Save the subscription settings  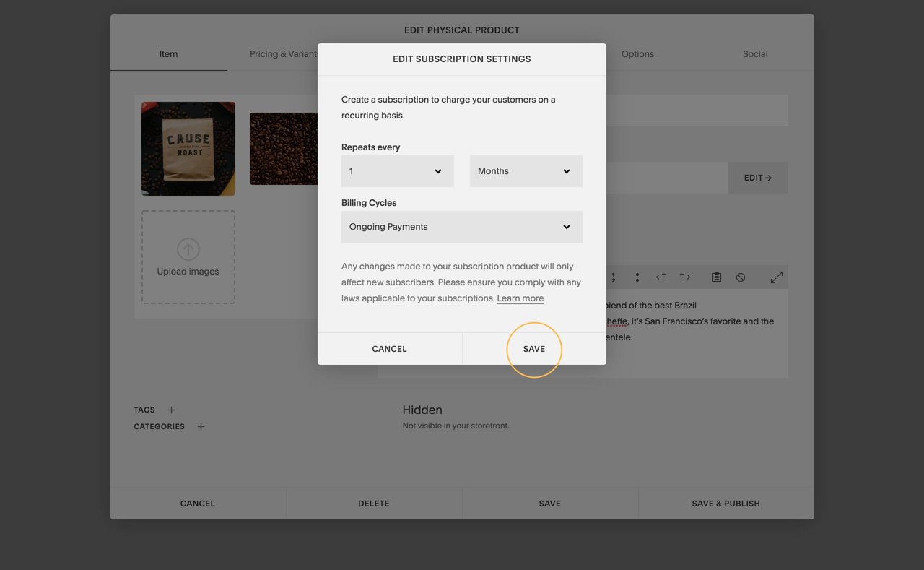tap(533, 348)
